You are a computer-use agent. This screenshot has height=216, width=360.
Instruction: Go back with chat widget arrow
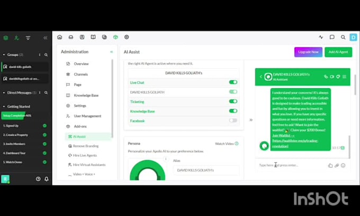coord(261,77)
